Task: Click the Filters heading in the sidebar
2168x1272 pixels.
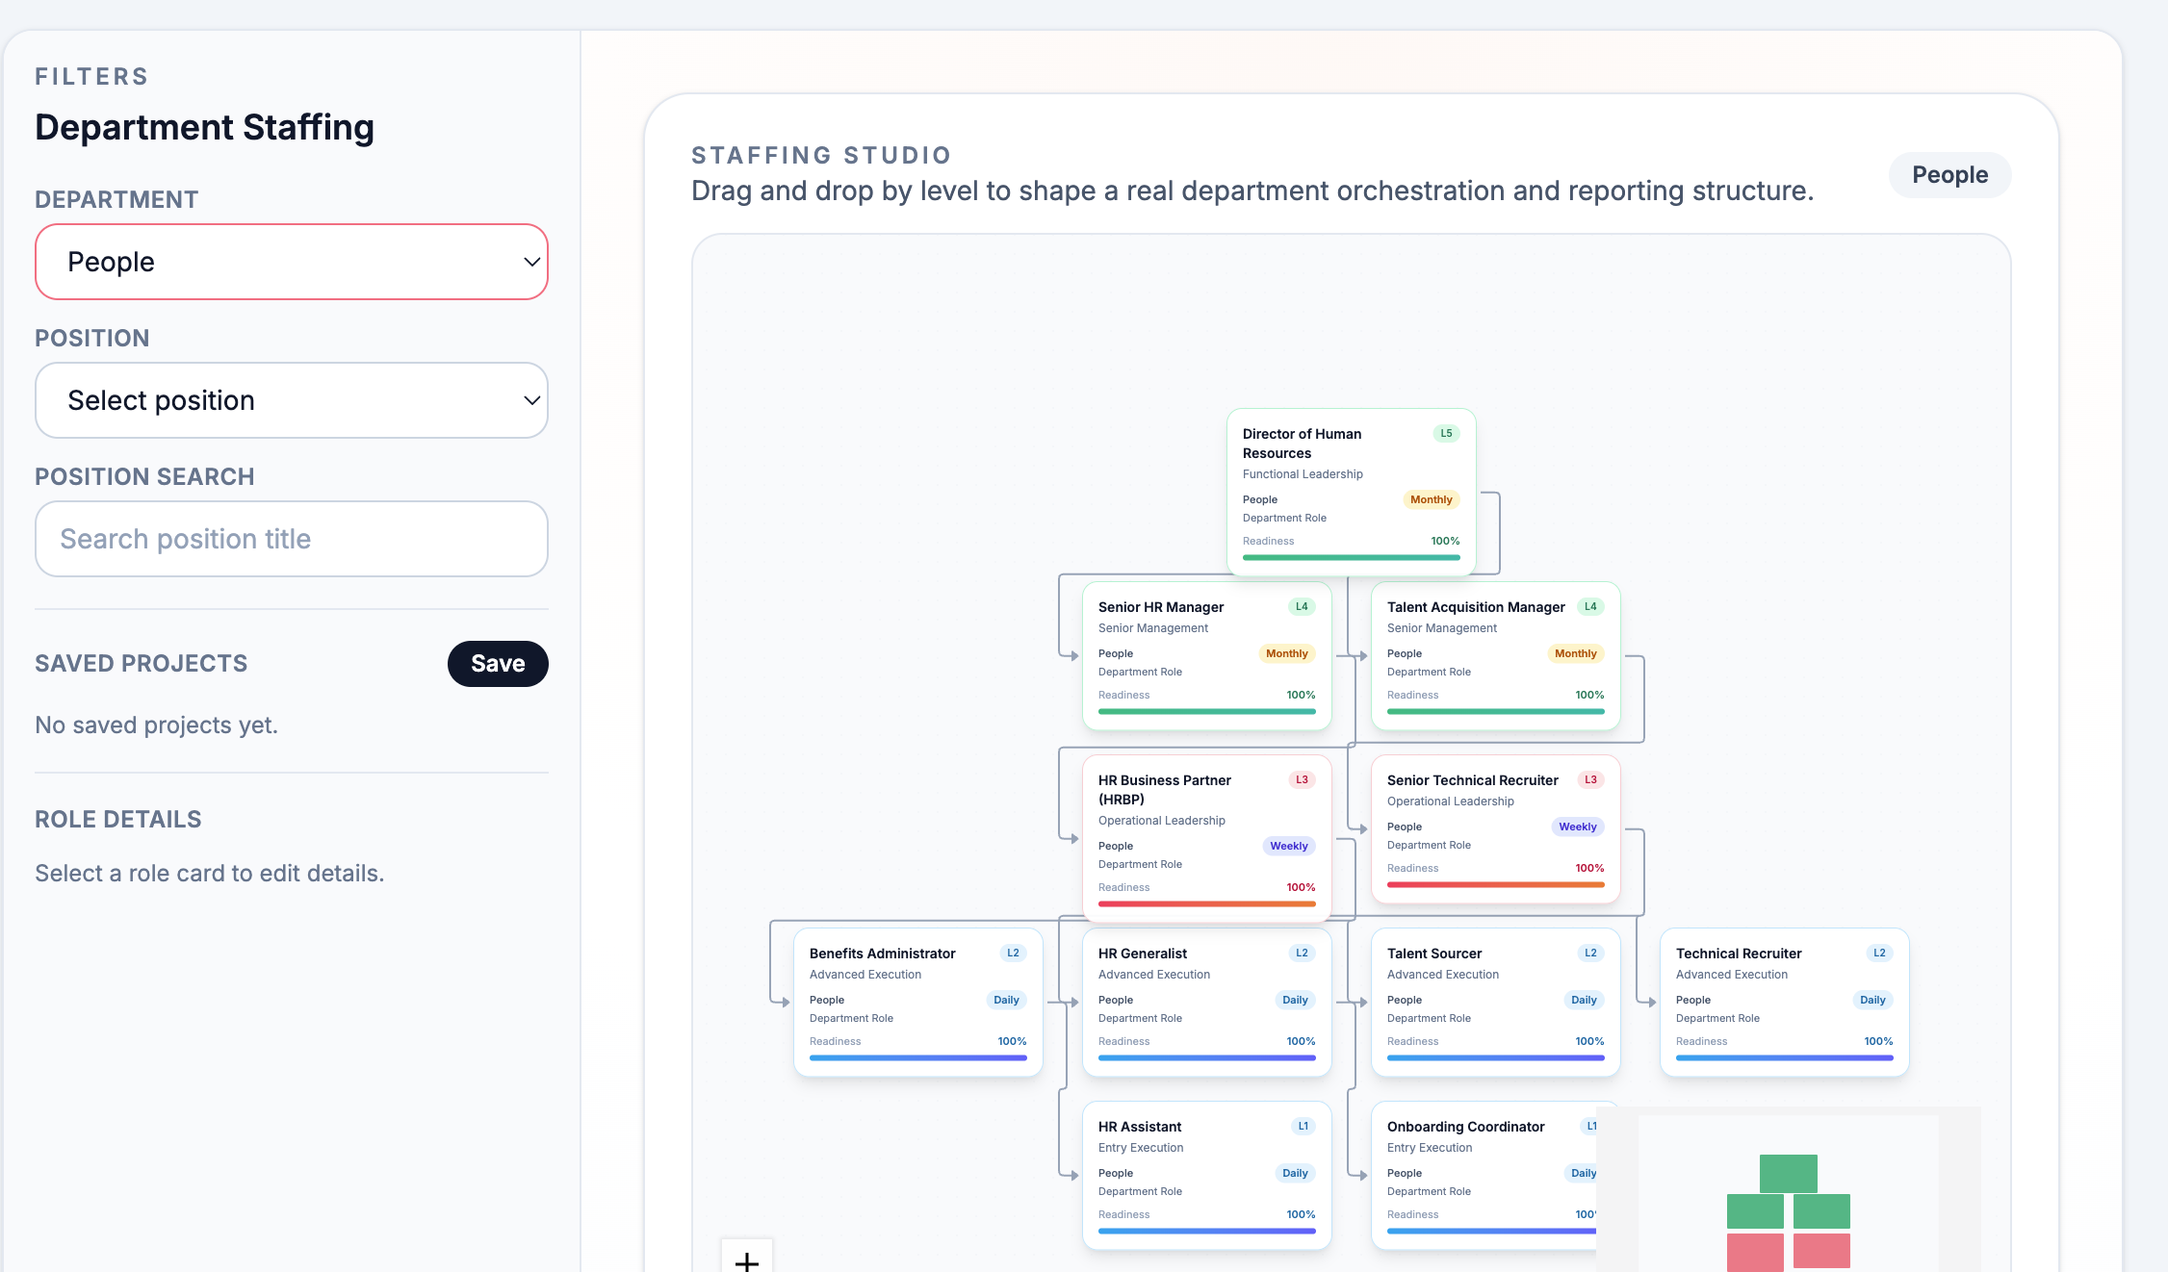Action: (x=91, y=76)
